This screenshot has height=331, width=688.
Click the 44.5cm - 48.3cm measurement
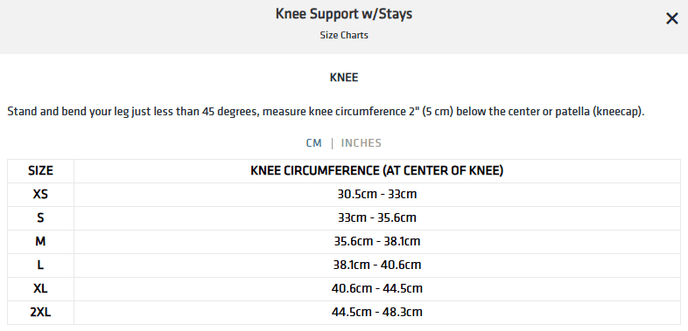tap(377, 312)
